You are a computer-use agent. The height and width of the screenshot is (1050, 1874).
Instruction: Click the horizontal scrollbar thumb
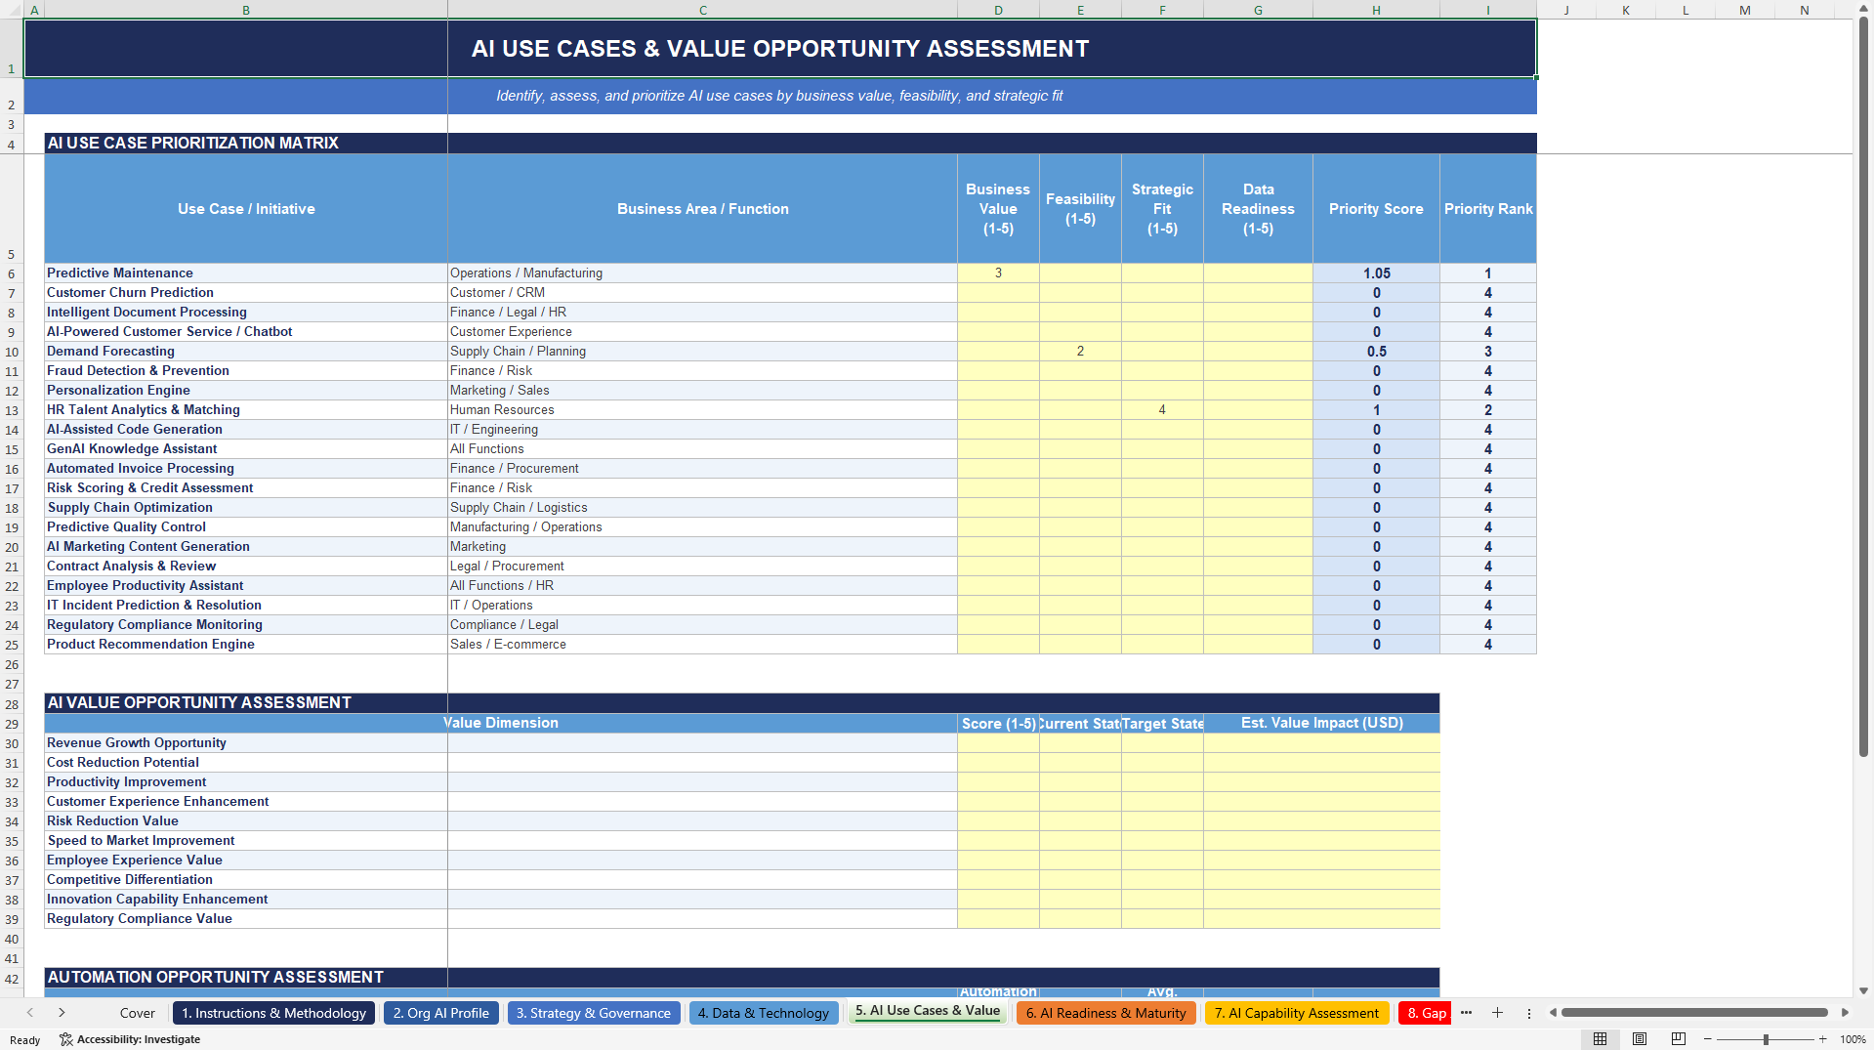pos(1694,1013)
